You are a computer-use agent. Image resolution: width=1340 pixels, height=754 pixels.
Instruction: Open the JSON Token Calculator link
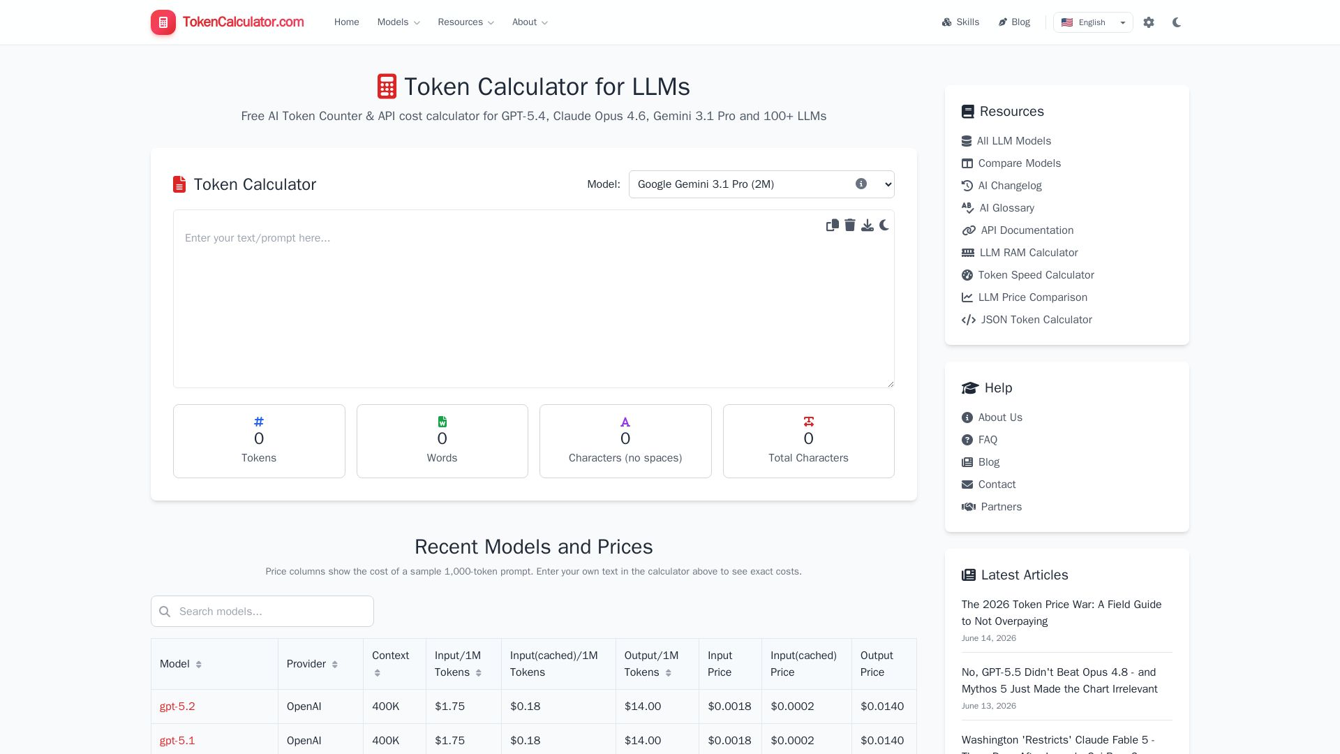pos(1036,320)
